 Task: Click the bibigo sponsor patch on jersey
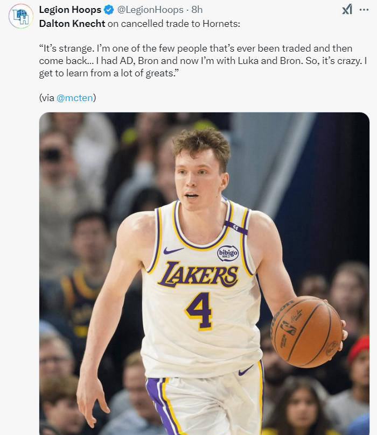(227, 253)
